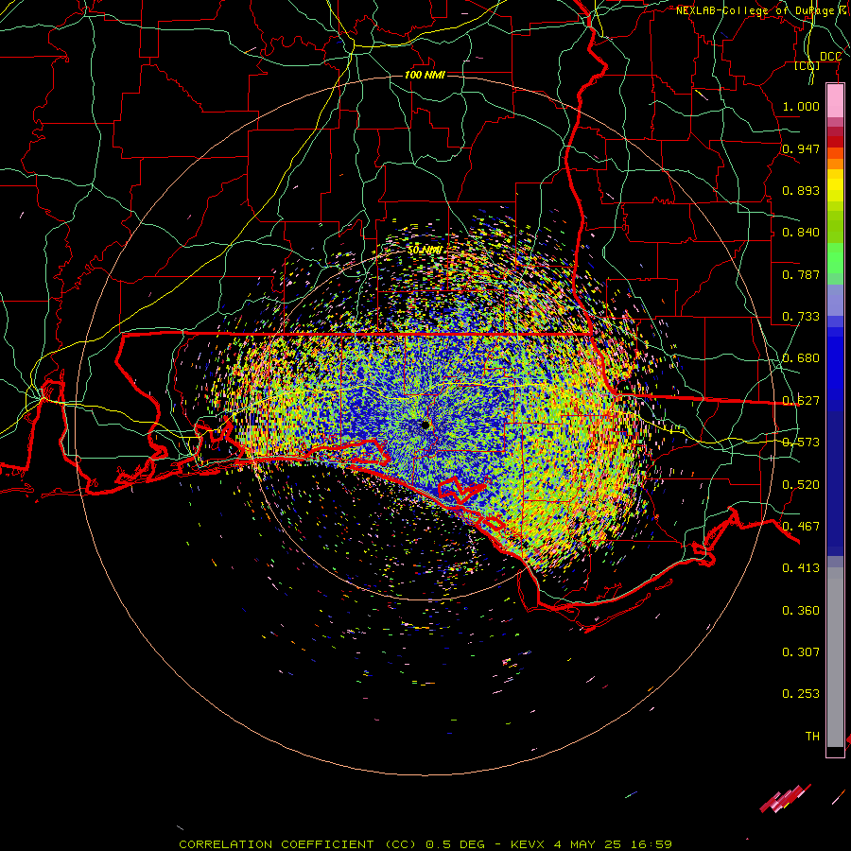Viewport: 851px width, 851px height.
Task: Pick the lavender segment of the color bar
Action: tap(835, 300)
